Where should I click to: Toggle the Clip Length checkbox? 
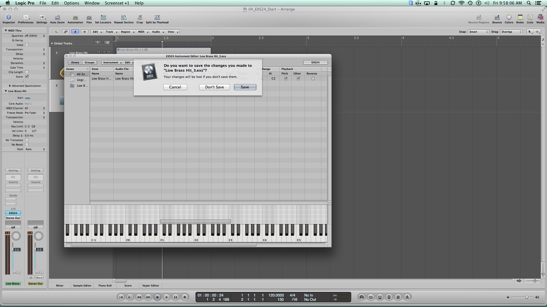27,72
